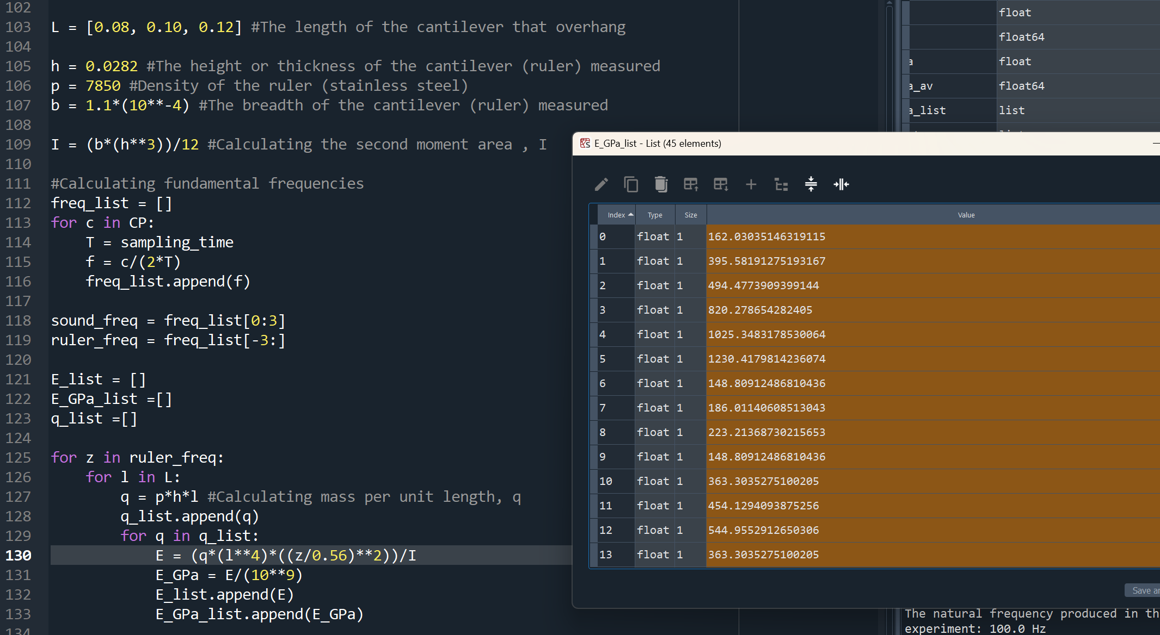Click the Value column header
Image resolution: width=1160 pixels, height=635 pixels.
tap(966, 215)
